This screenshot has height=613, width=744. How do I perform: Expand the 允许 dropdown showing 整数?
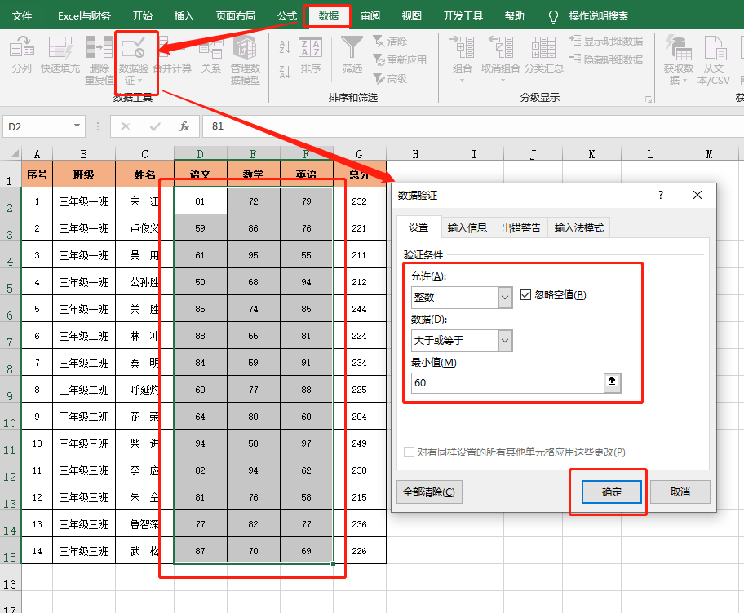point(505,298)
